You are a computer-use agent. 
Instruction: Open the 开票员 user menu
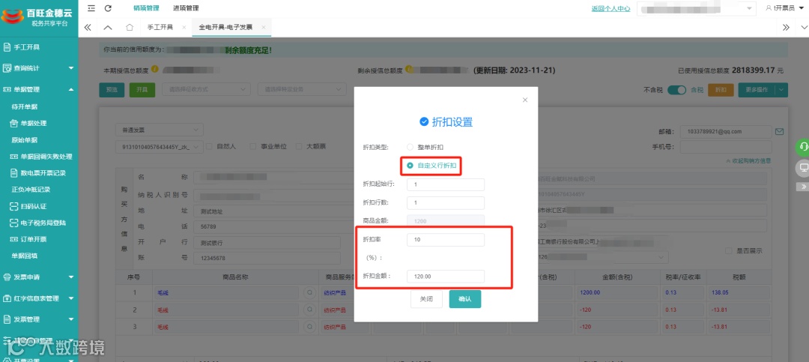pos(784,8)
